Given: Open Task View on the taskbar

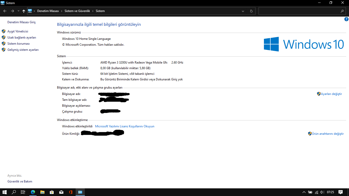Looking at the screenshot, I should coord(23,192).
